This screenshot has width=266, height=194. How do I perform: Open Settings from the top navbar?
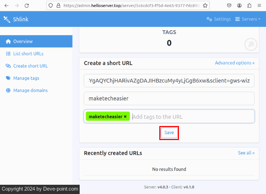pyautogui.click(x=219, y=19)
